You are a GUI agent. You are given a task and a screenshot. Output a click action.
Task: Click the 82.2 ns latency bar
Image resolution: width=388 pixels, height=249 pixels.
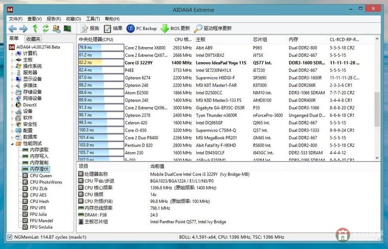point(101,63)
